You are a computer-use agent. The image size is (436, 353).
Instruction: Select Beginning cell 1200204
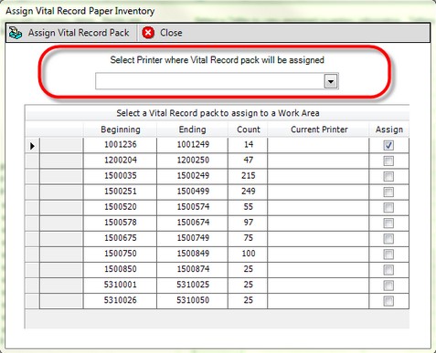pyautogui.click(x=120, y=160)
